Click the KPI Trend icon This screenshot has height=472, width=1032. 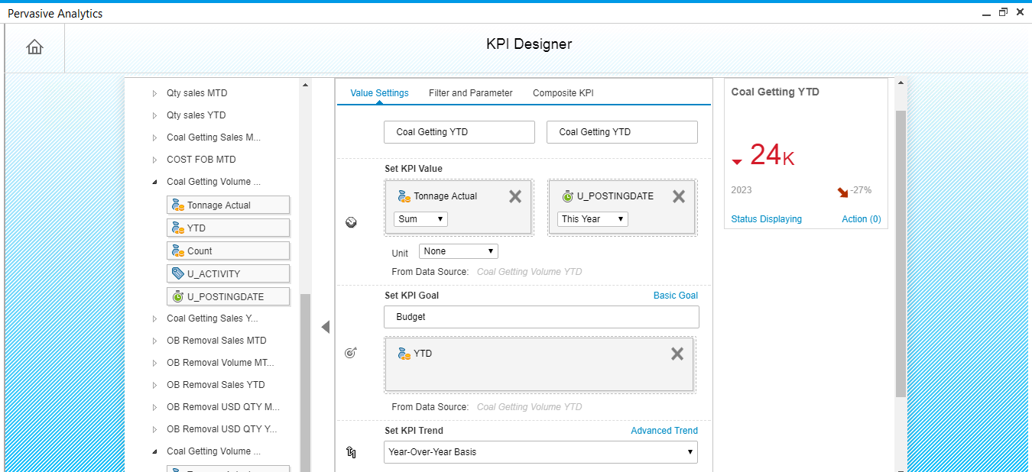tap(352, 452)
